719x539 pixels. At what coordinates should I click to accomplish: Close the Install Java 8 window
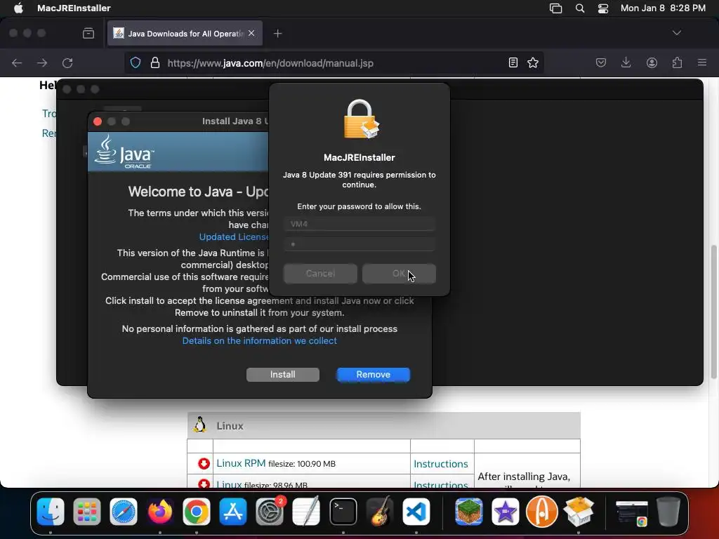(97, 121)
